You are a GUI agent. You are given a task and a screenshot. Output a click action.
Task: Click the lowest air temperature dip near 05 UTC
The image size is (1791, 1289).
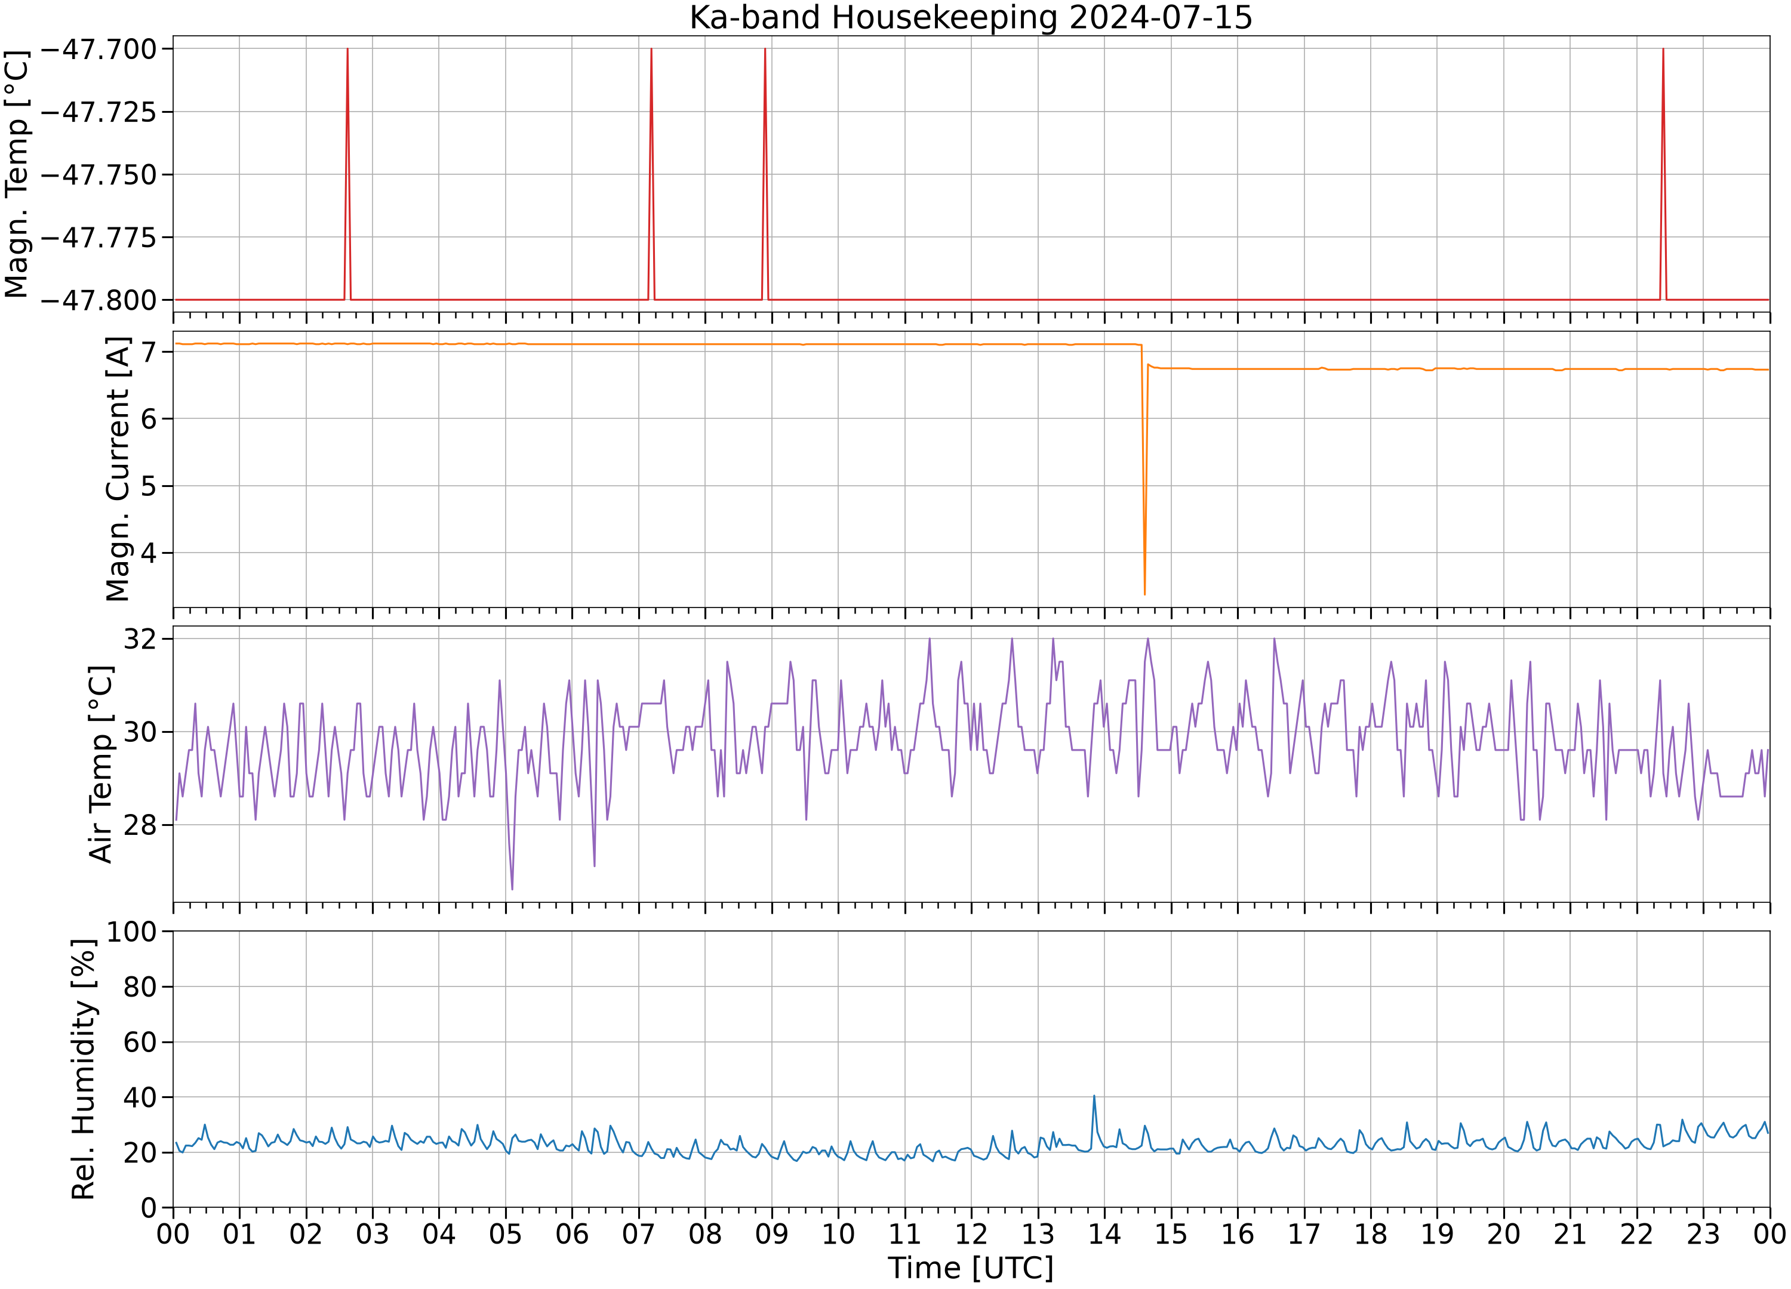(512, 888)
